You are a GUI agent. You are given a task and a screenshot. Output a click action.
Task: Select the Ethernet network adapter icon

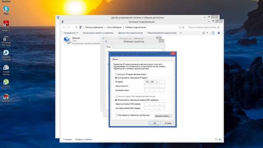67,40
